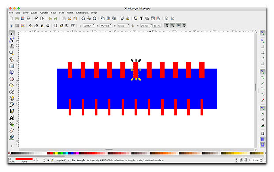Image resolution: width=274 pixels, height=172 pixels.
Task: Toggle global snapping at top of snap bar
Action: 263,33
